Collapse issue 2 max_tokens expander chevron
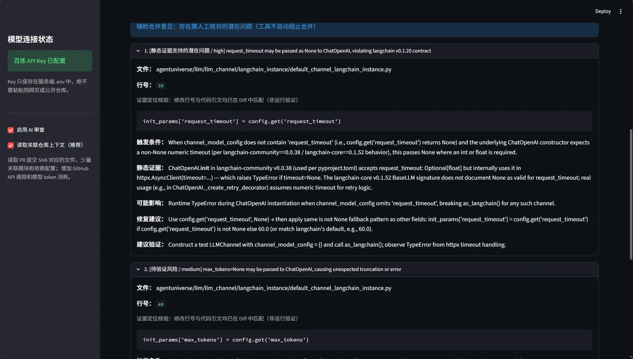633x359 pixels. (x=138, y=270)
